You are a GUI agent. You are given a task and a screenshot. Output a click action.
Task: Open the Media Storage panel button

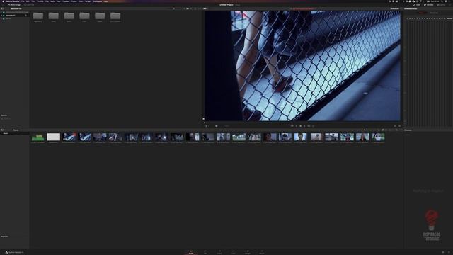(x=14, y=5)
